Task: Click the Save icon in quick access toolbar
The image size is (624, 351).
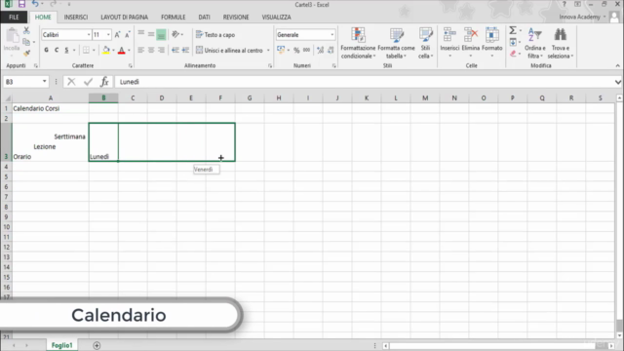Action: click(21, 4)
